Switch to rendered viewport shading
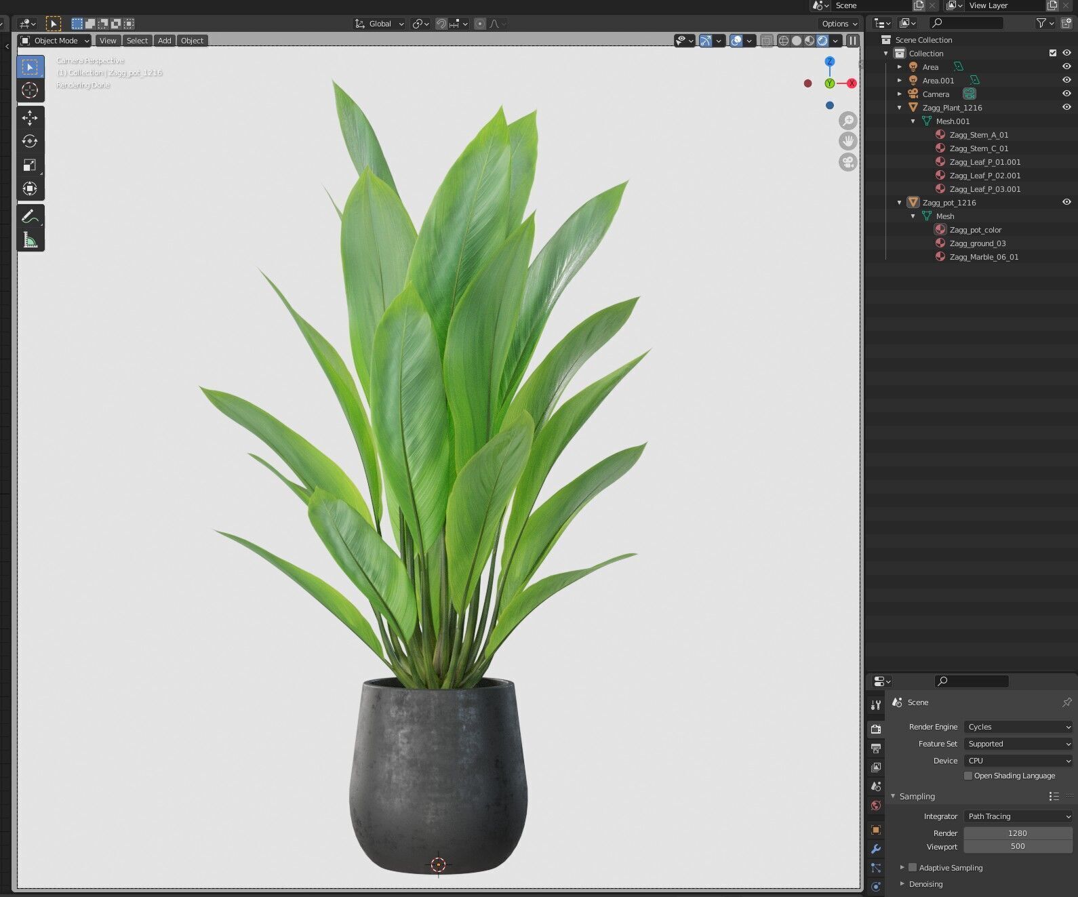The width and height of the screenshot is (1078, 897). point(822,41)
